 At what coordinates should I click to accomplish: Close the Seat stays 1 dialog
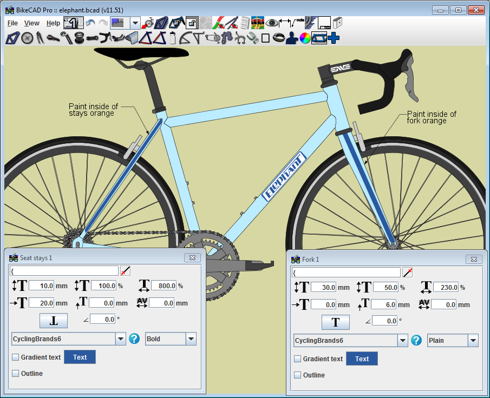[x=193, y=257]
